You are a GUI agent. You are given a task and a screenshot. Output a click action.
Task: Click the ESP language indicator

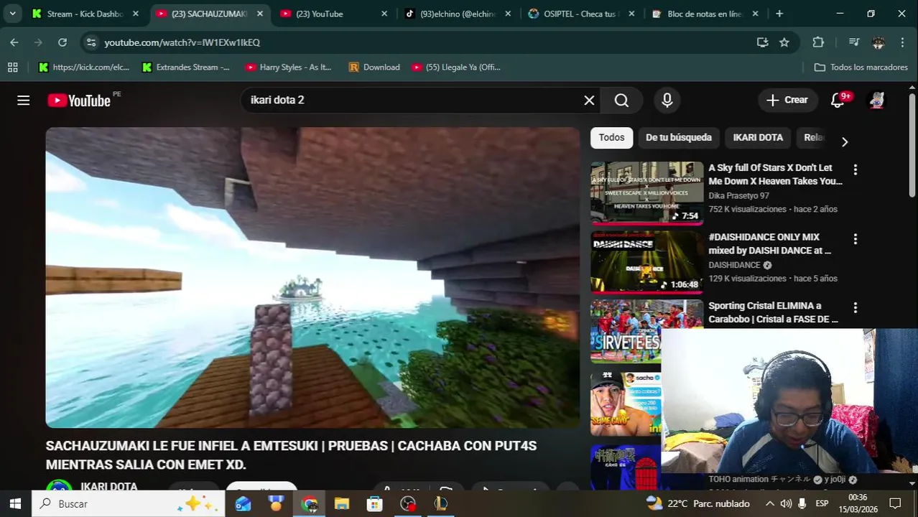[822, 504]
